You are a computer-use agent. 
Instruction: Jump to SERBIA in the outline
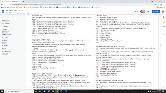coord(4,43)
